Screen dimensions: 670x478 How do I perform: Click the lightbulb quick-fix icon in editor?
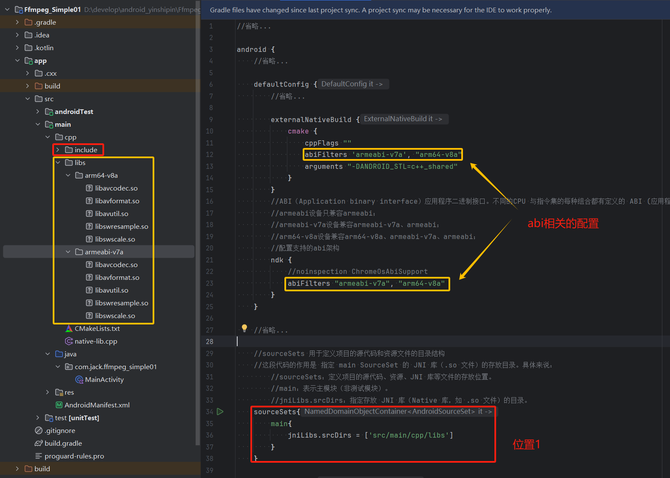click(244, 328)
